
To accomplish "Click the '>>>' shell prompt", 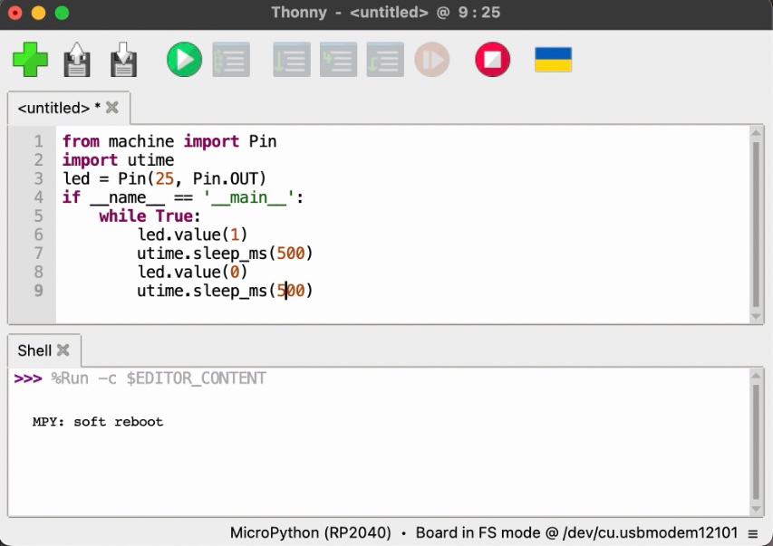I will [x=28, y=378].
